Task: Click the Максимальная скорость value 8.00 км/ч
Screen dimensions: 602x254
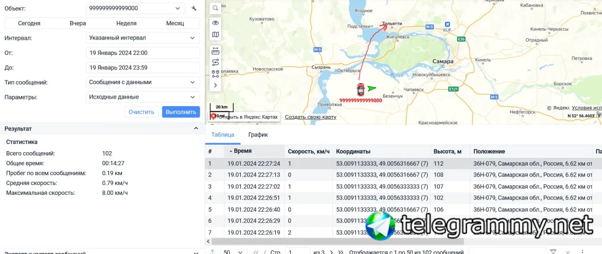Action: pos(115,193)
